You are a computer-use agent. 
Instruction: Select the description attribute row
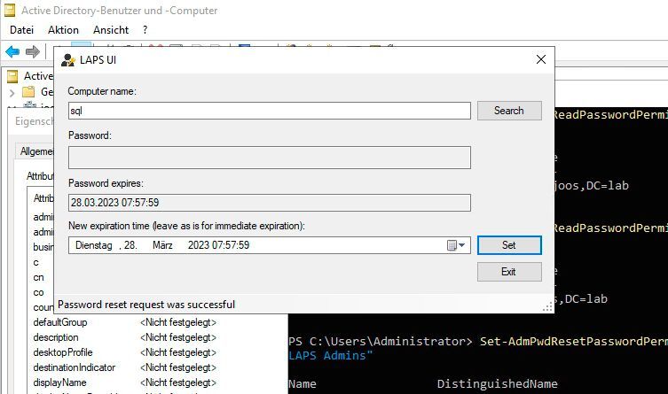coord(125,337)
